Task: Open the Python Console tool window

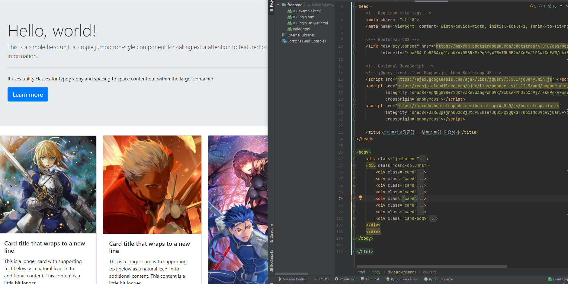Action: click(438, 279)
